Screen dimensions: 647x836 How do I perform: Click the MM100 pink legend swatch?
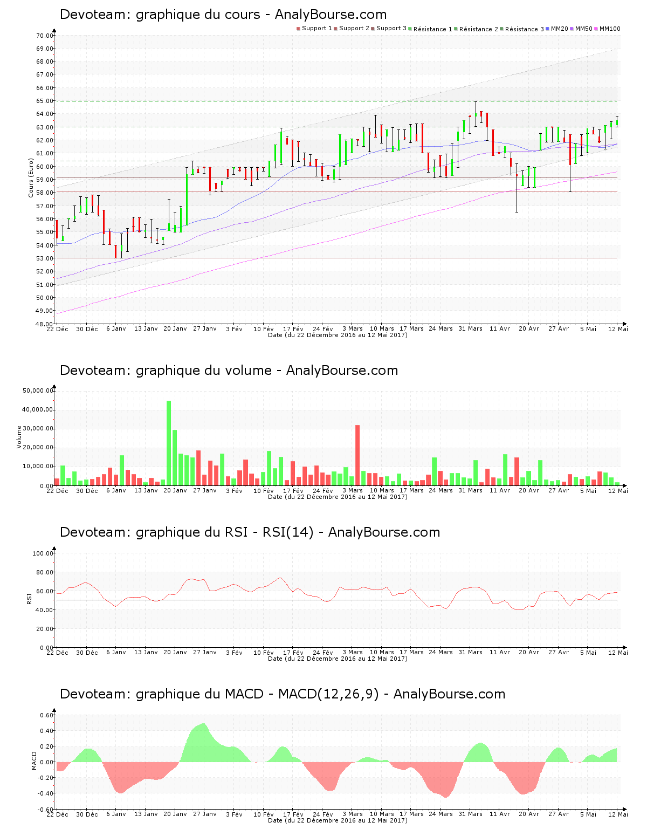pos(596,29)
